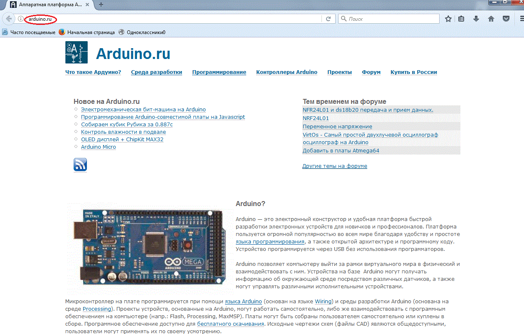
Task: Open the Firefox hamburger menu
Action: [520, 19]
